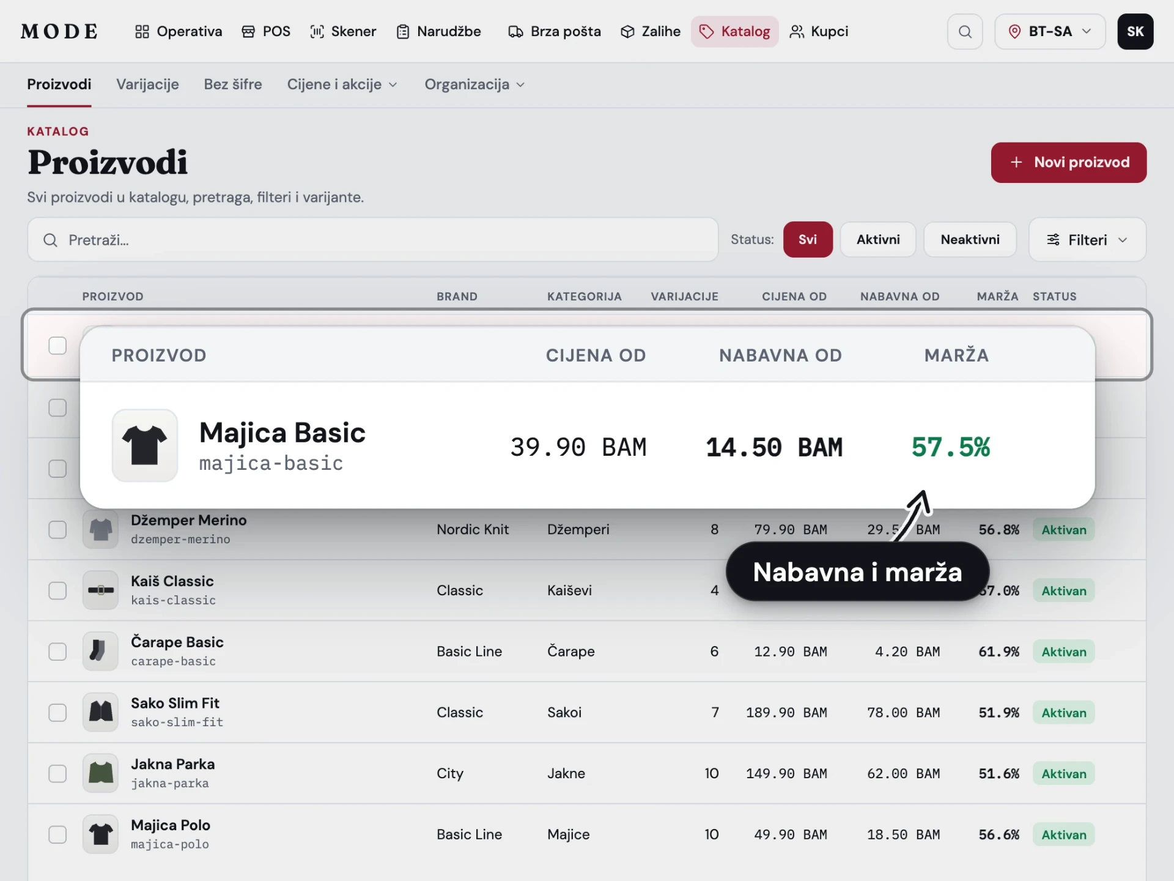
Task: Open the SK user avatar menu
Action: (1135, 32)
